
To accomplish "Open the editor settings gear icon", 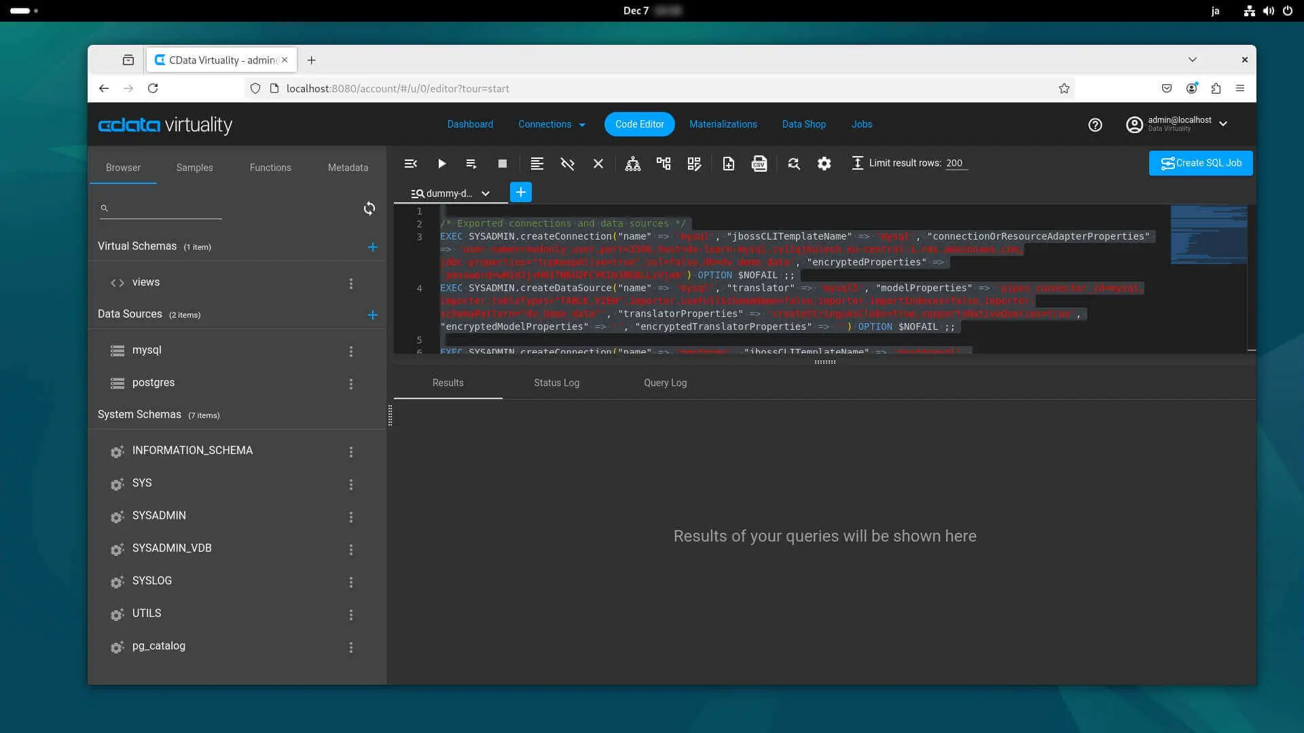I will tap(824, 164).
